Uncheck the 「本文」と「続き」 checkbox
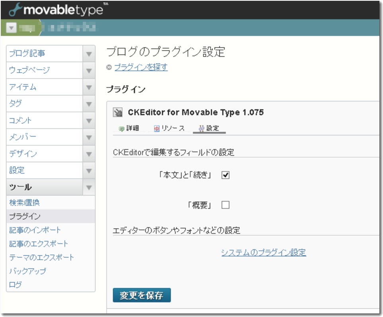383x317 pixels. (x=225, y=175)
